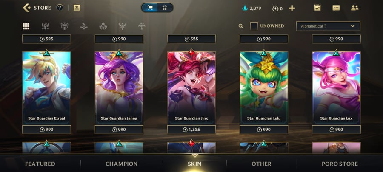Open the Star Guardian Lulu skin card
Screen dimensions: 383x172
coord(263,88)
